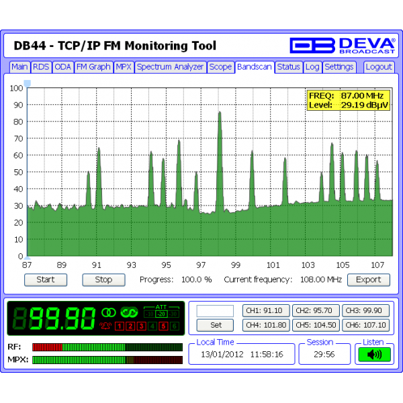Open the Status tab
The width and height of the screenshot is (403, 403).
(x=289, y=67)
